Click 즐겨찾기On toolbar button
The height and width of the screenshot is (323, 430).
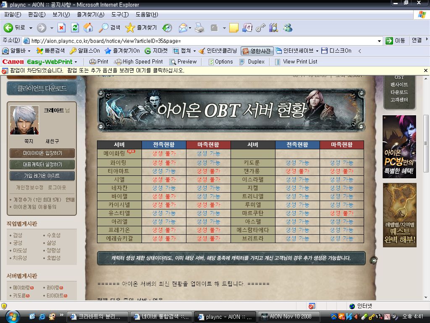click(122, 51)
